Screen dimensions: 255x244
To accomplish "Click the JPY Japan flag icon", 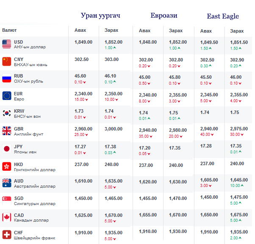I will pos(7,148).
